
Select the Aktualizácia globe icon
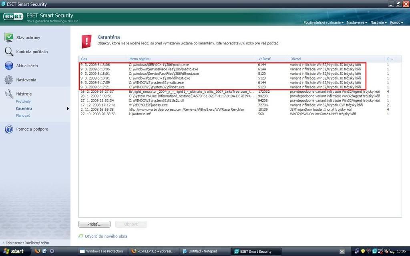point(9,66)
